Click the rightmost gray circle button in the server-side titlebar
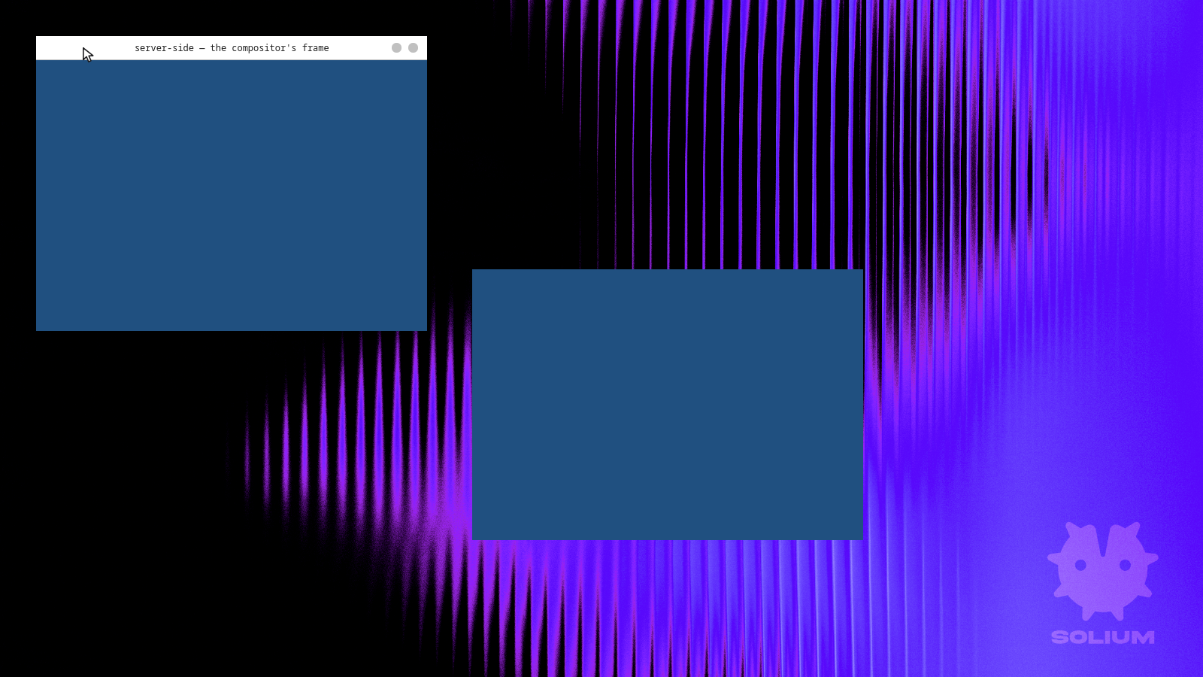This screenshot has width=1203, height=677. click(x=413, y=48)
